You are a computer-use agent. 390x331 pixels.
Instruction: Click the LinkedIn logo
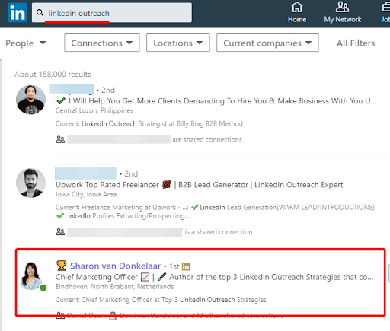click(x=18, y=13)
